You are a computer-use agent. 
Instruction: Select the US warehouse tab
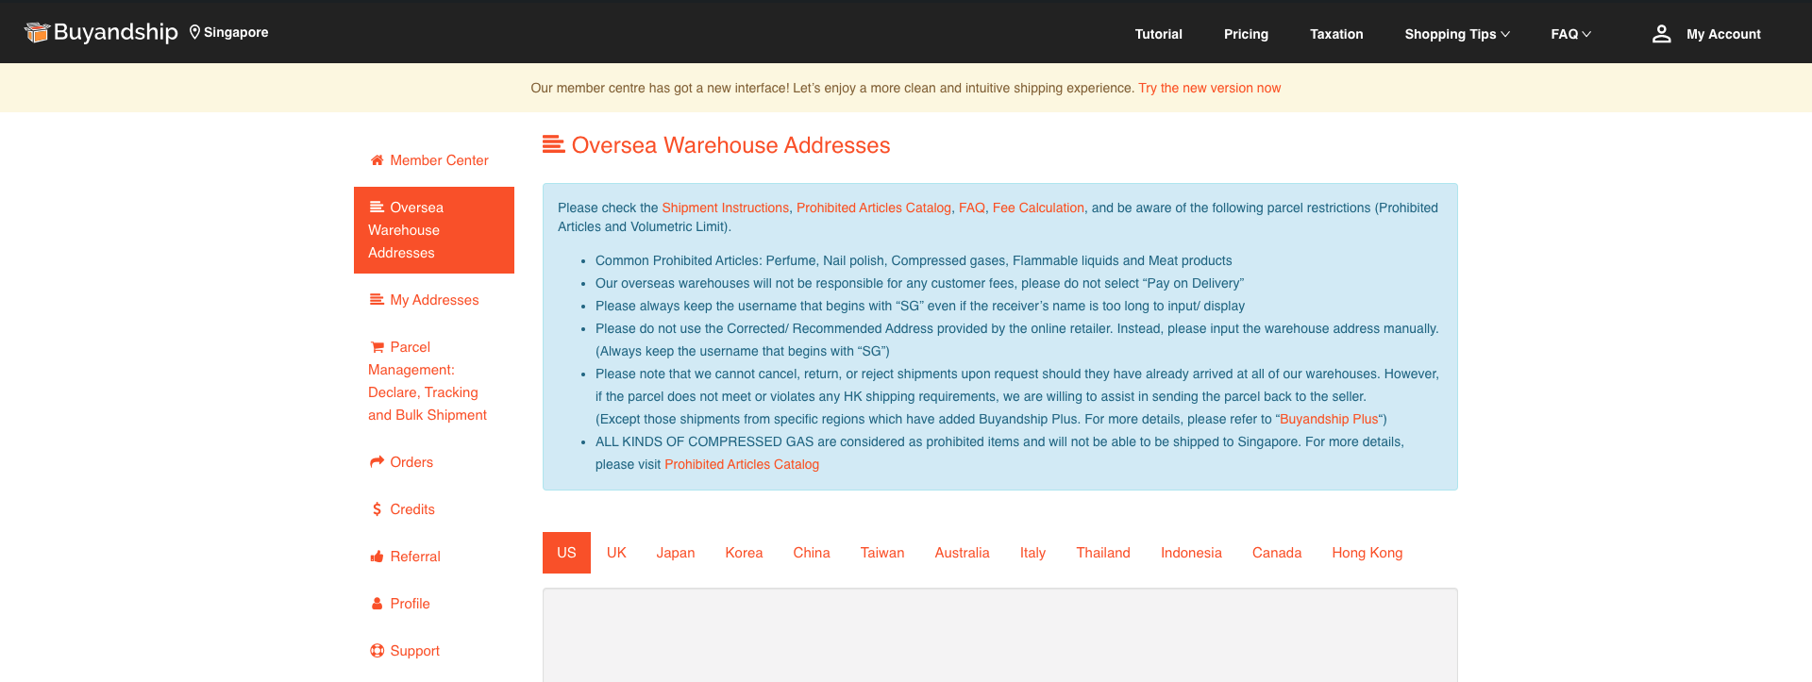[566, 553]
